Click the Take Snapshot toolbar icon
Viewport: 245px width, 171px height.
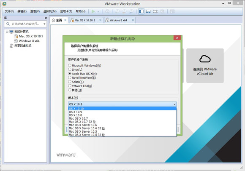[117, 11]
